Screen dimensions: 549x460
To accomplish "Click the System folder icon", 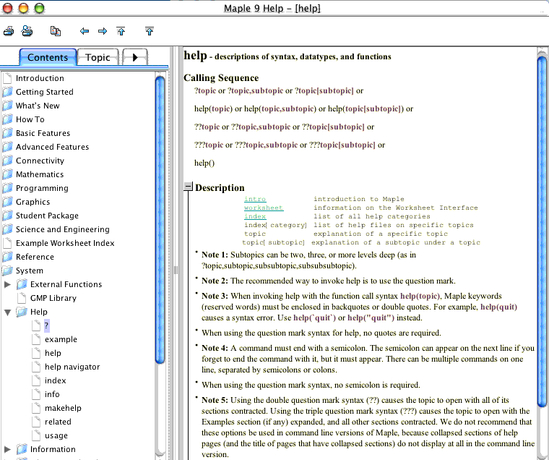I will (7, 271).
